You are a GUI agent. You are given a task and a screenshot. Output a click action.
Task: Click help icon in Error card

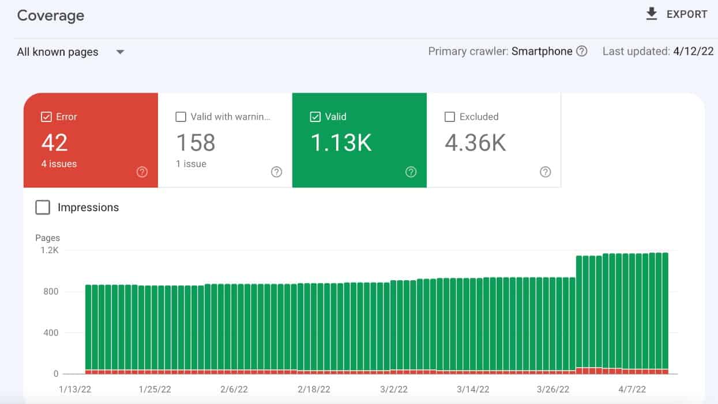tap(142, 171)
